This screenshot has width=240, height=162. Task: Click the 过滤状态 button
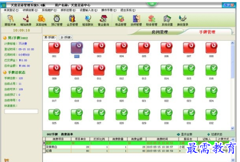pyautogui.click(x=215, y=134)
